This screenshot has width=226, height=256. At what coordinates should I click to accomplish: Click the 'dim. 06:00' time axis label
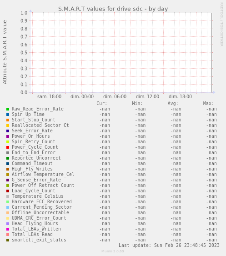pos(115,96)
